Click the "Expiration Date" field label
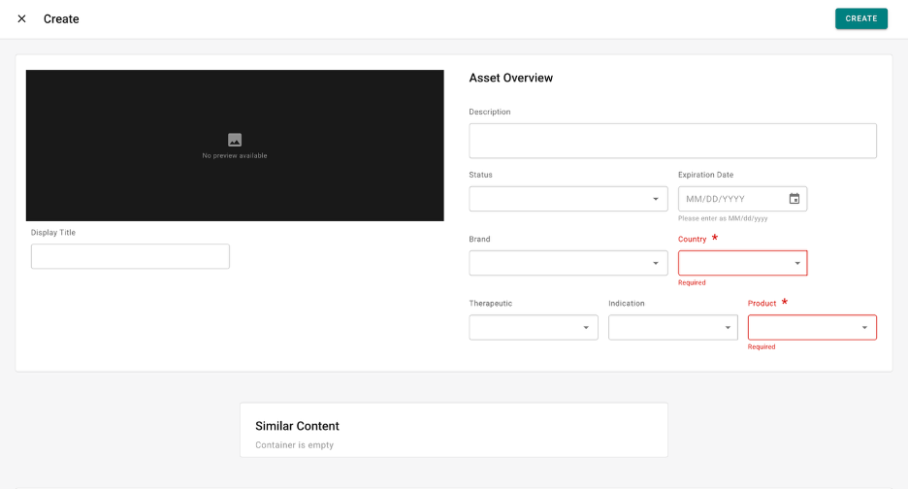 [705, 175]
